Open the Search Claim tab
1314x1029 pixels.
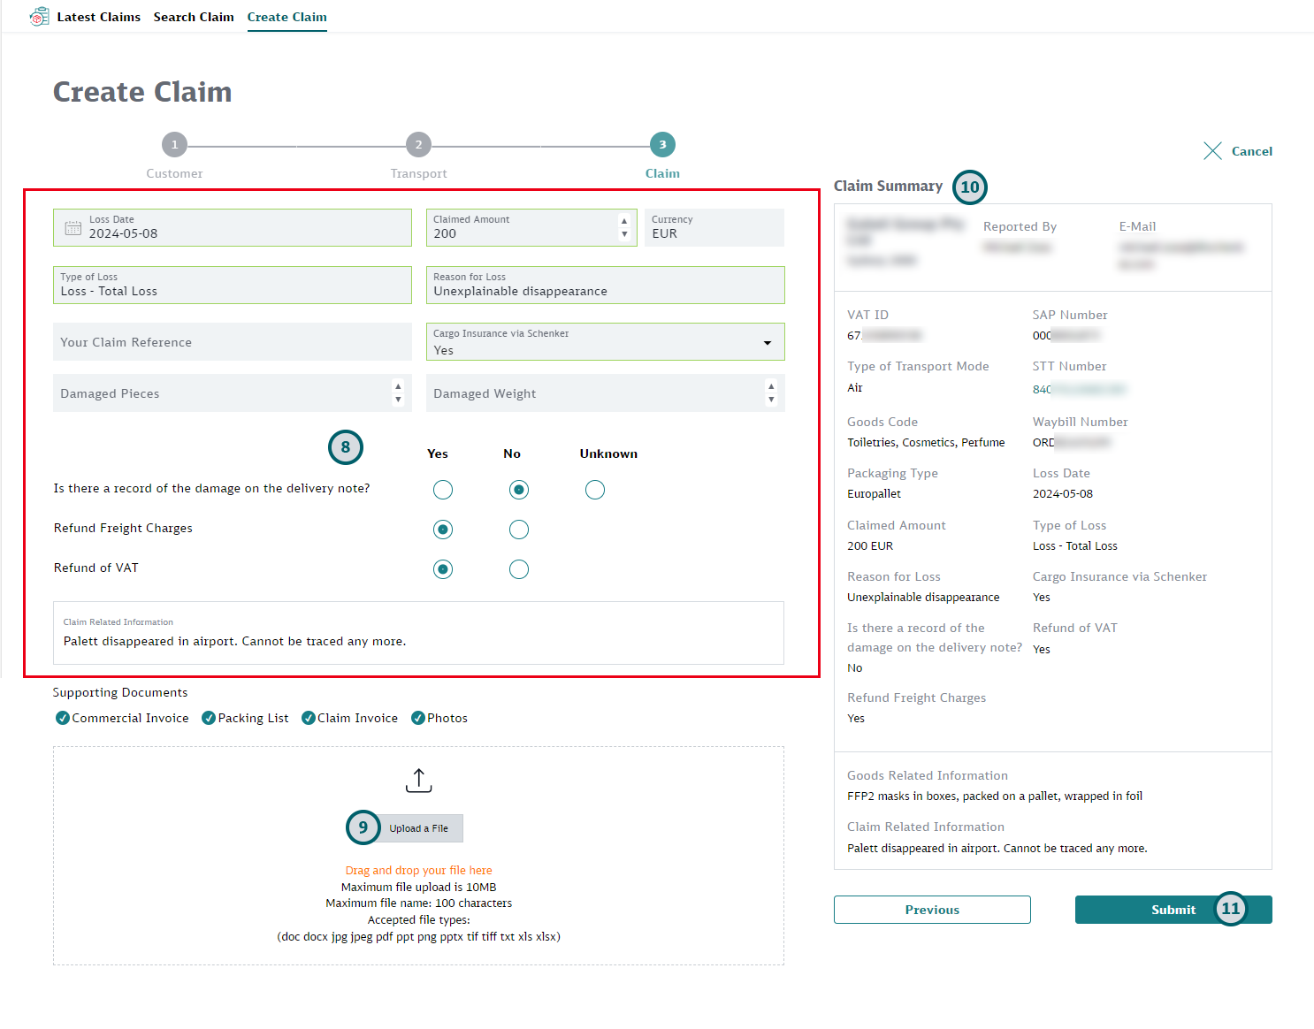(x=194, y=16)
